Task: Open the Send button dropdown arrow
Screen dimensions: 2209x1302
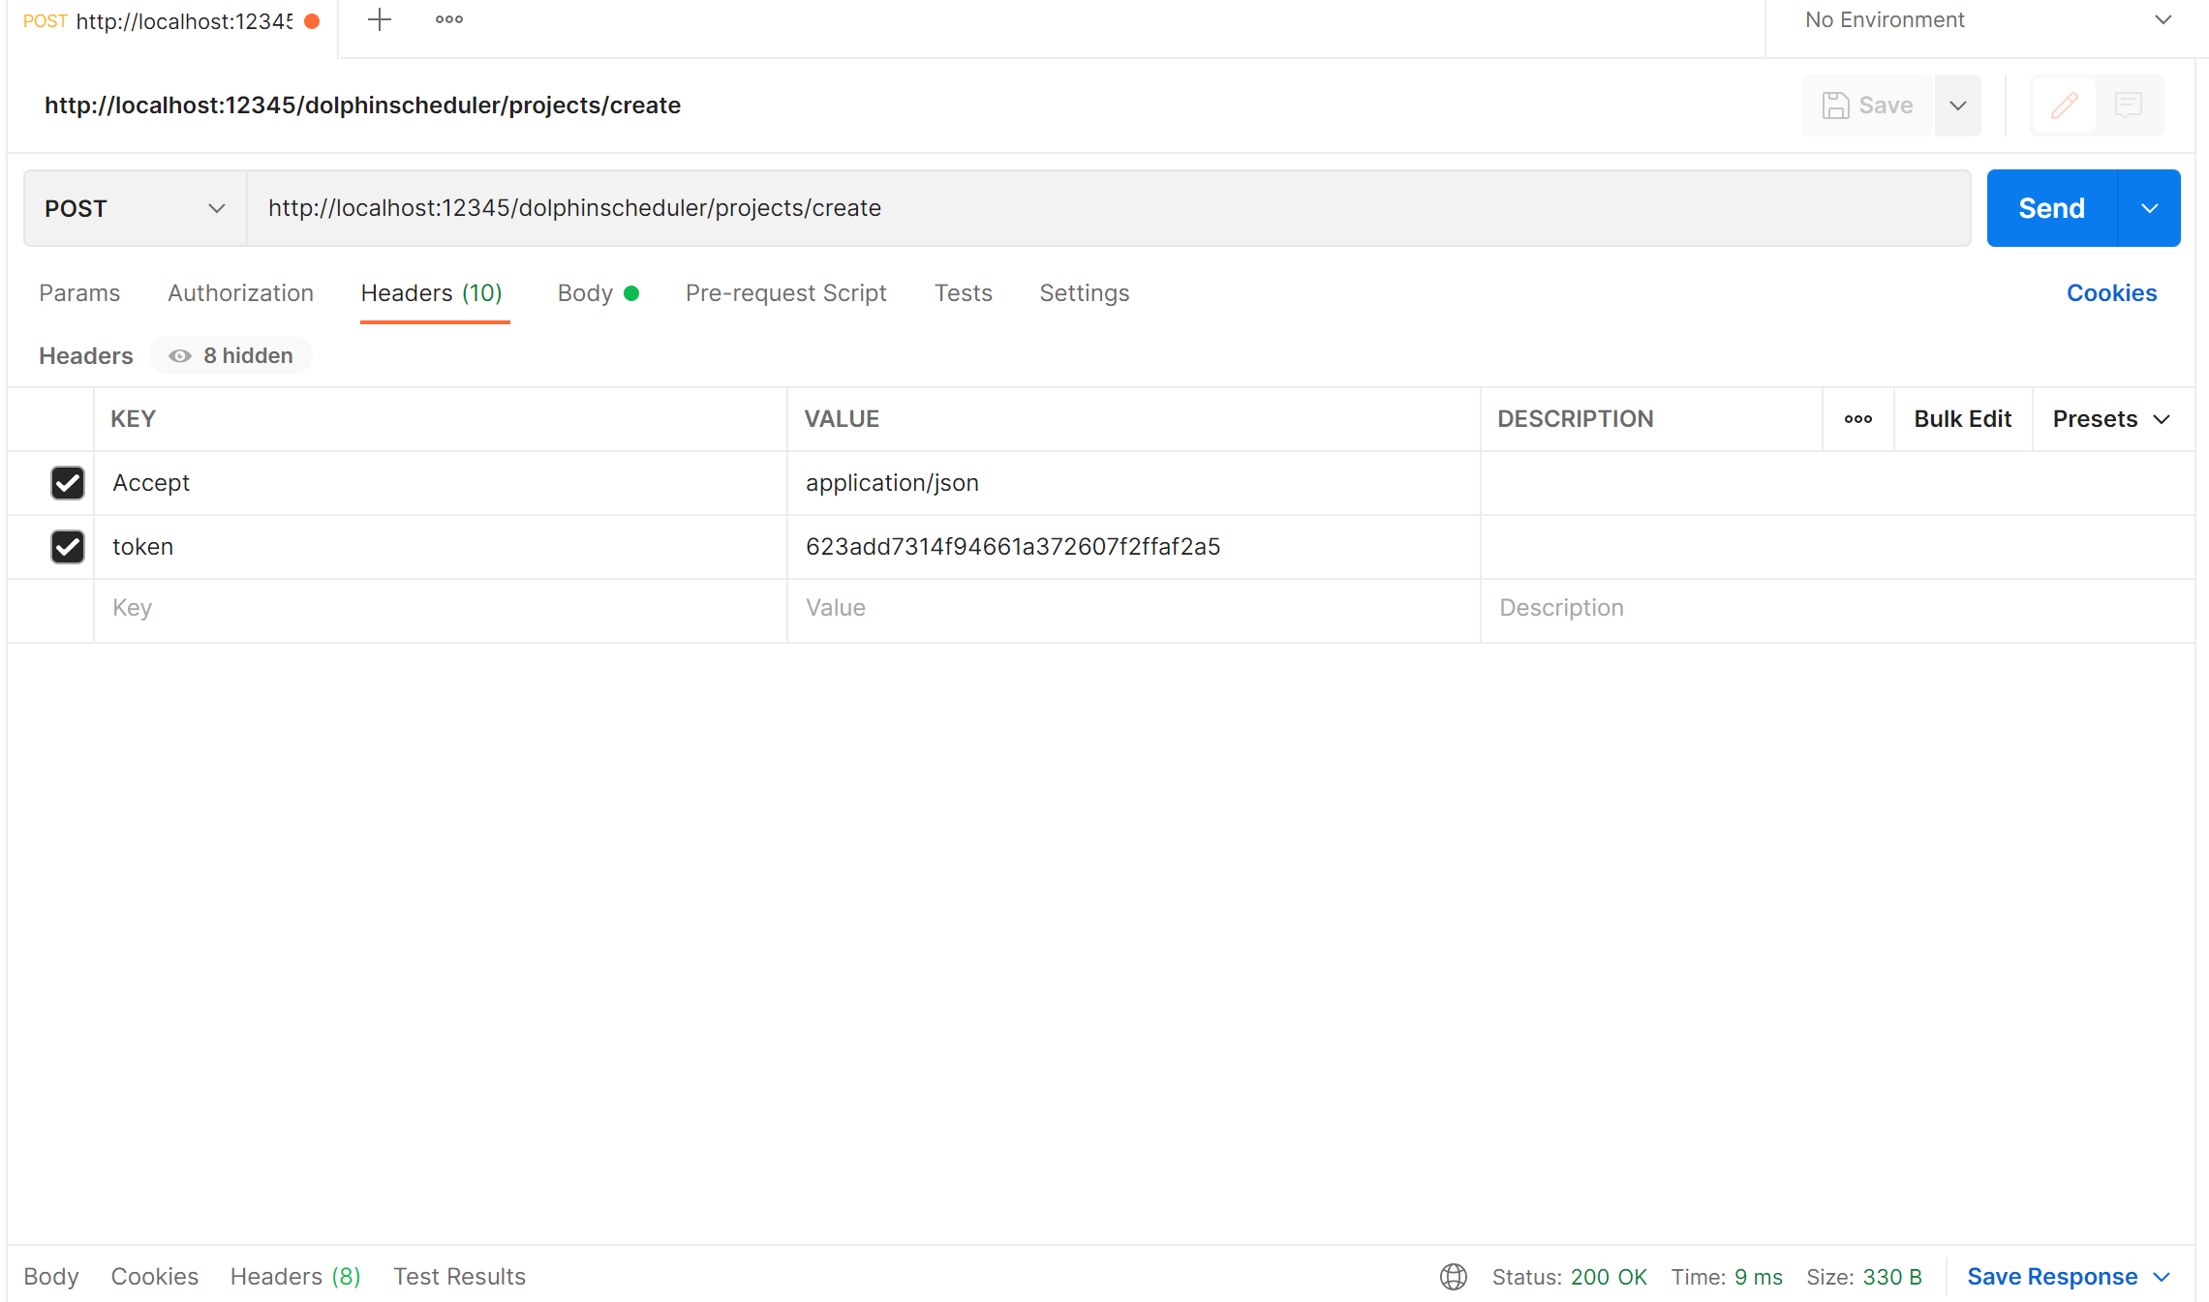Action: 2150,207
